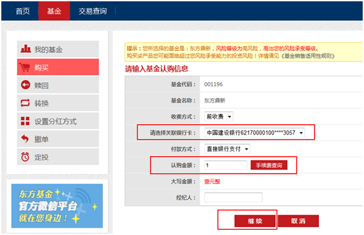This screenshot has width=364, height=235.
Task: Select the 基金 navigation tab
Action: (x=54, y=11)
